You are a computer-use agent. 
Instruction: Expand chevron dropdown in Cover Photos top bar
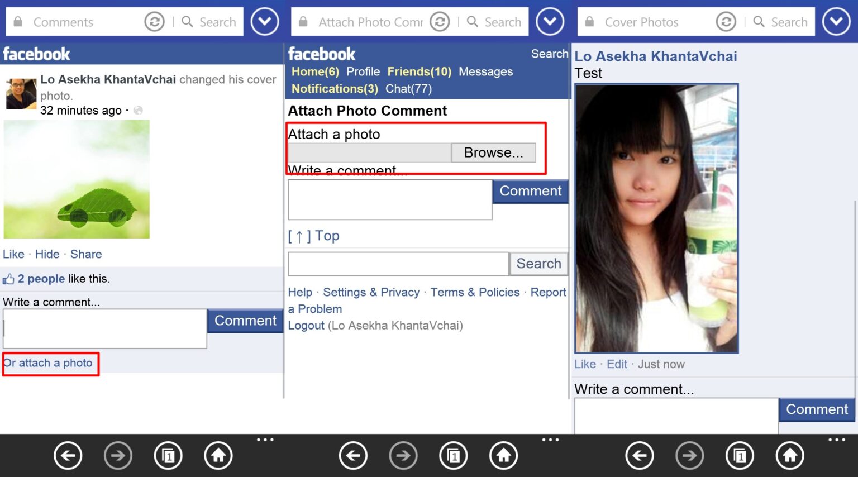point(836,22)
